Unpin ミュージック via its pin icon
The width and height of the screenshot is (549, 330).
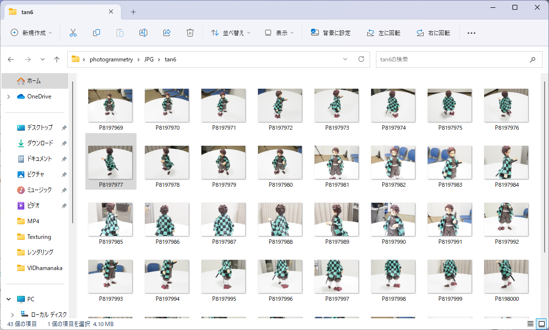tap(64, 190)
